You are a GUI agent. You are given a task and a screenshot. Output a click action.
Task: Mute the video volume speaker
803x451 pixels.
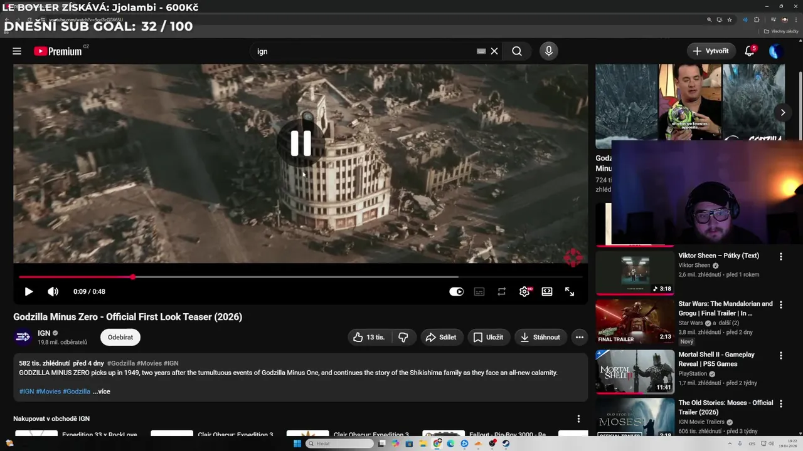pyautogui.click(x=53, y=291)
